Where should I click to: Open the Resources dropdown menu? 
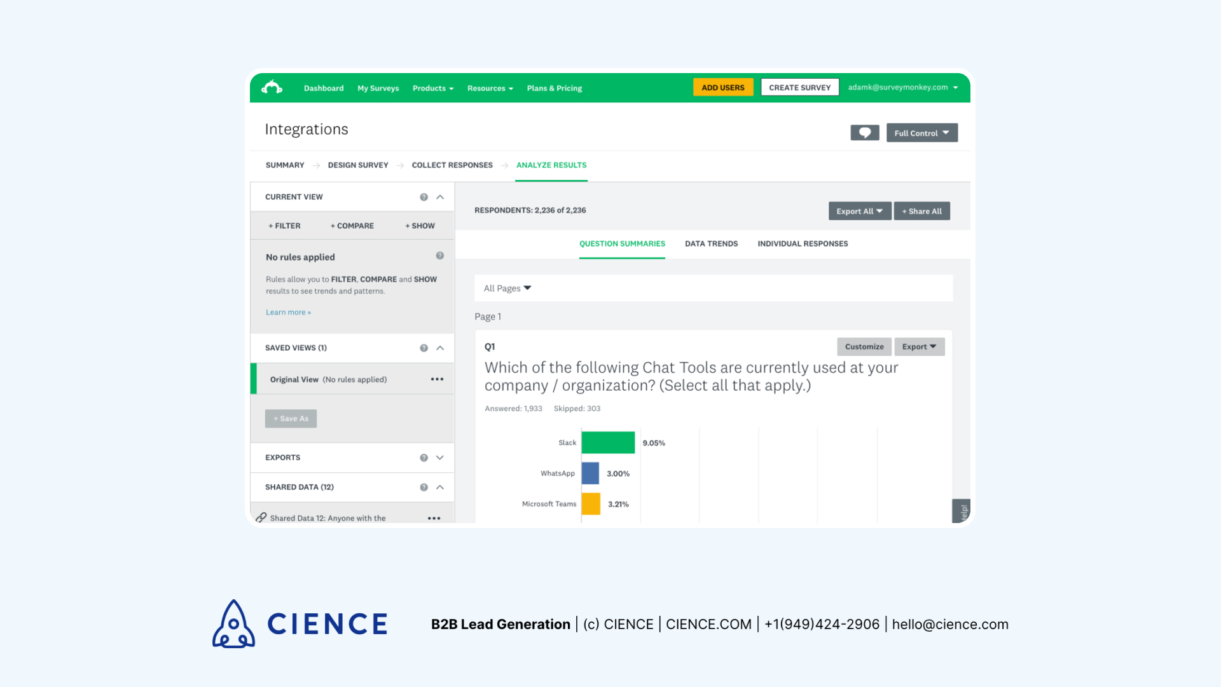(490, 87)
